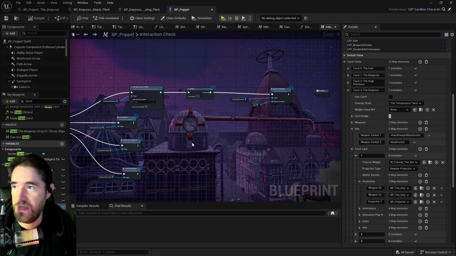456x256 pixels.
Task: Click the Browse to asset toolbar icon
Action: point(16,18)
